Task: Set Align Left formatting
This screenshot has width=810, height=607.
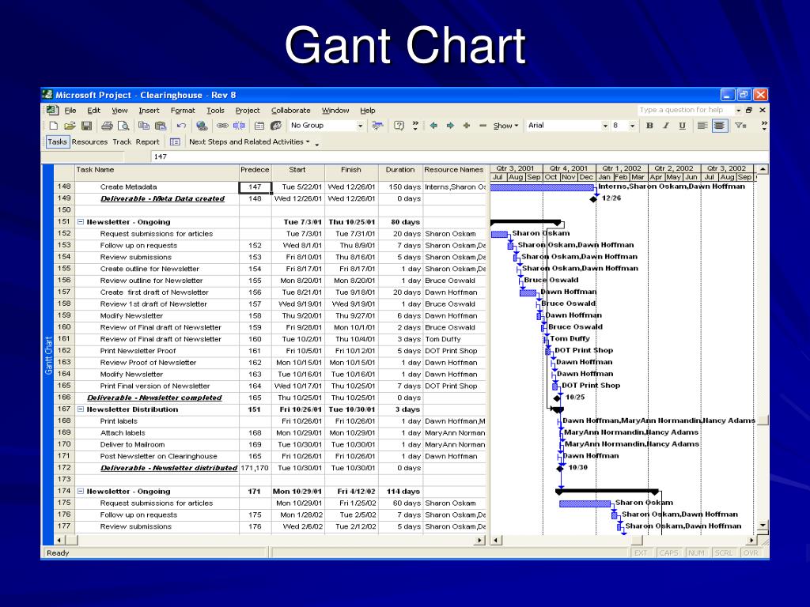Action: point(702,126)
